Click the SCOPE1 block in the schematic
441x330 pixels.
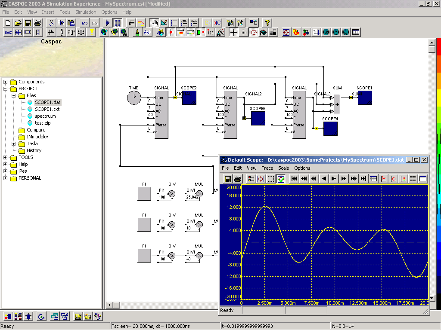pos(365,98)
